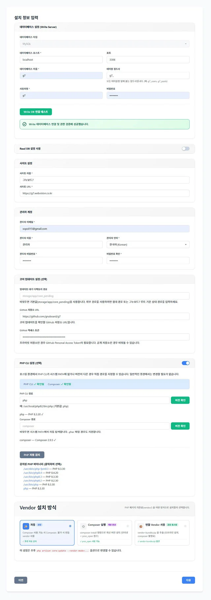Go back with the 이전 button

coord(21,580)
